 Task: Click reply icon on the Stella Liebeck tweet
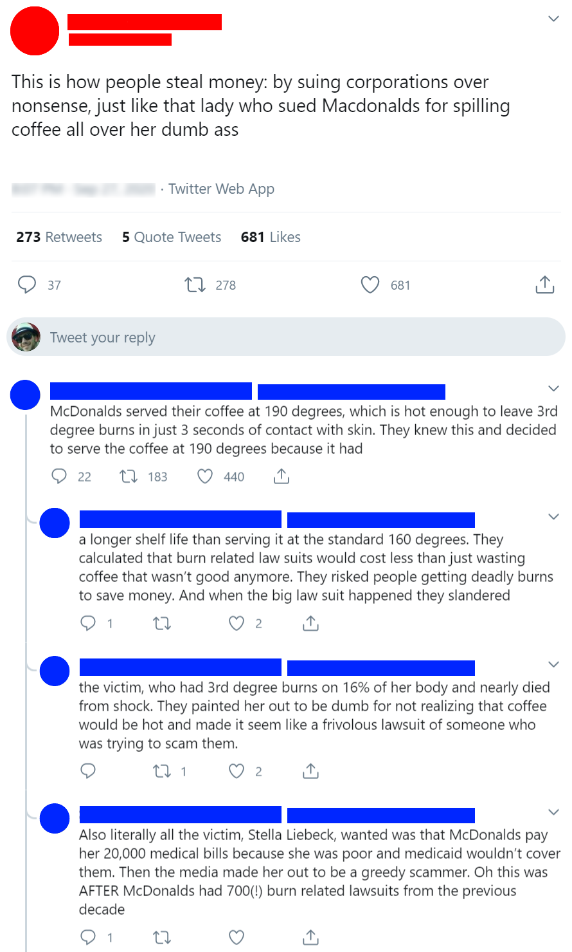88,937
